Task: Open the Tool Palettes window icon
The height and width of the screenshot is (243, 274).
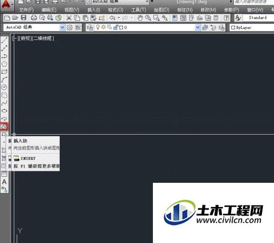Action: pos(191,18)
